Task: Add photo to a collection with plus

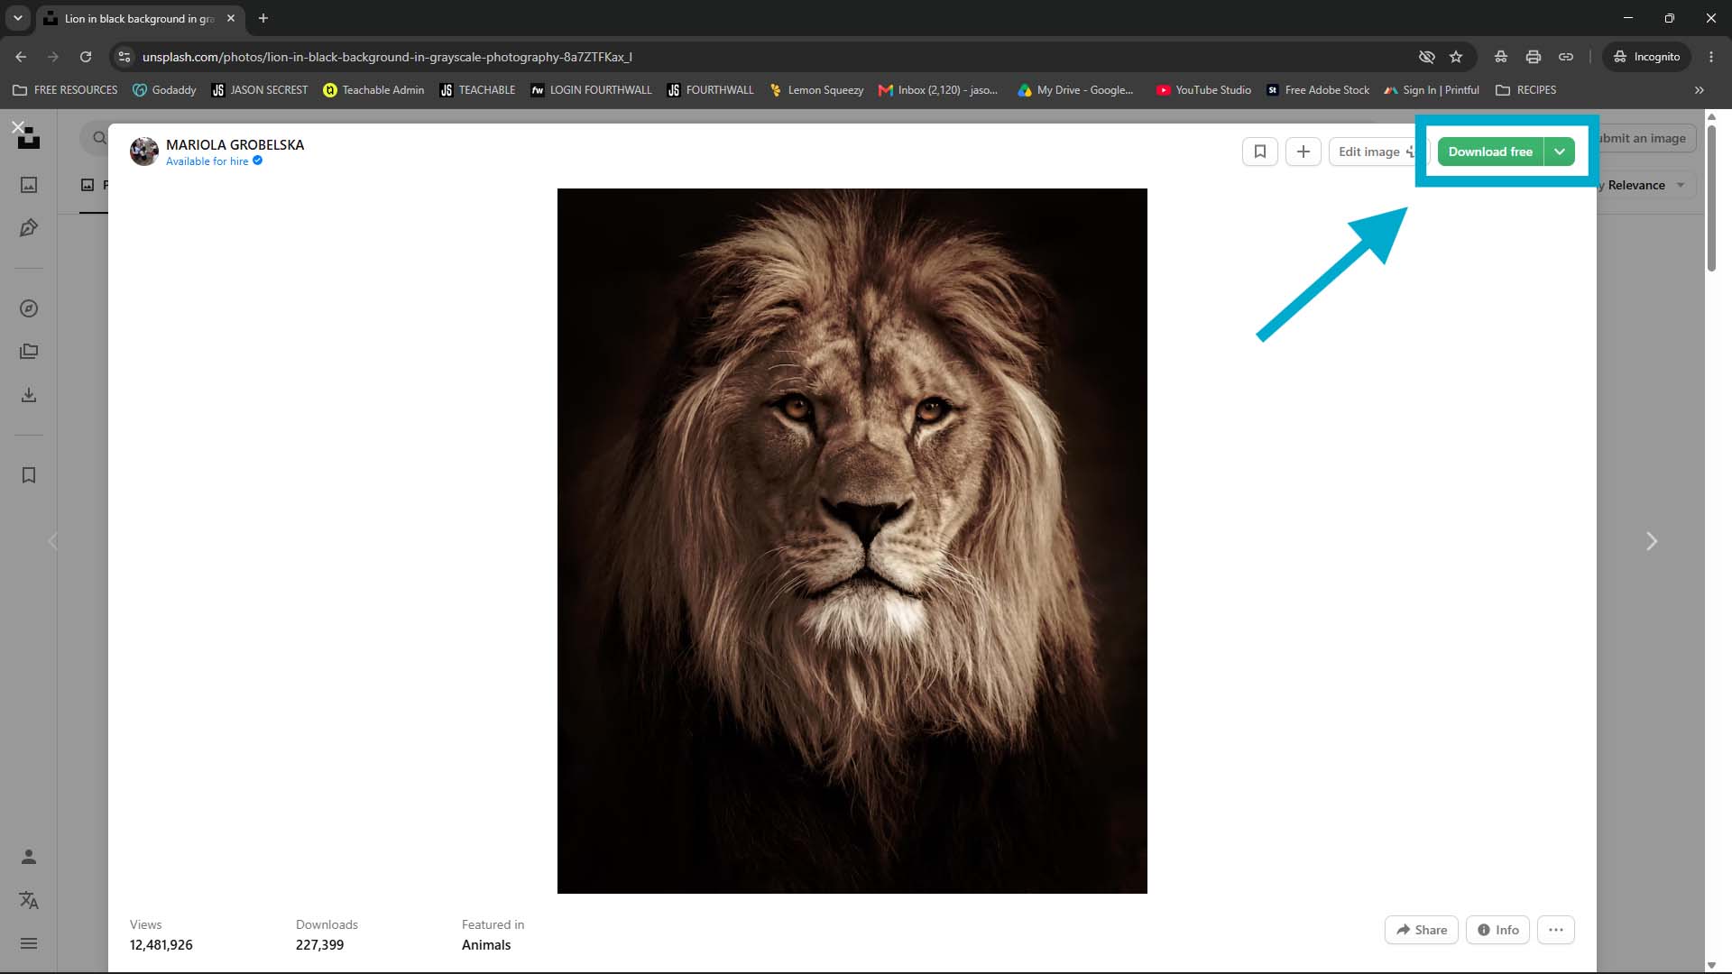Action: (1304, 152)
